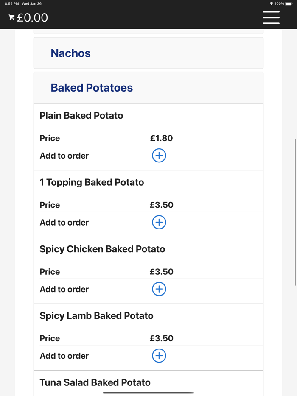Image resolution: width=297 pixels, height=396 pixels.
Task: Add Plain Baked Potato to order
Action: [x=159, y=156]
